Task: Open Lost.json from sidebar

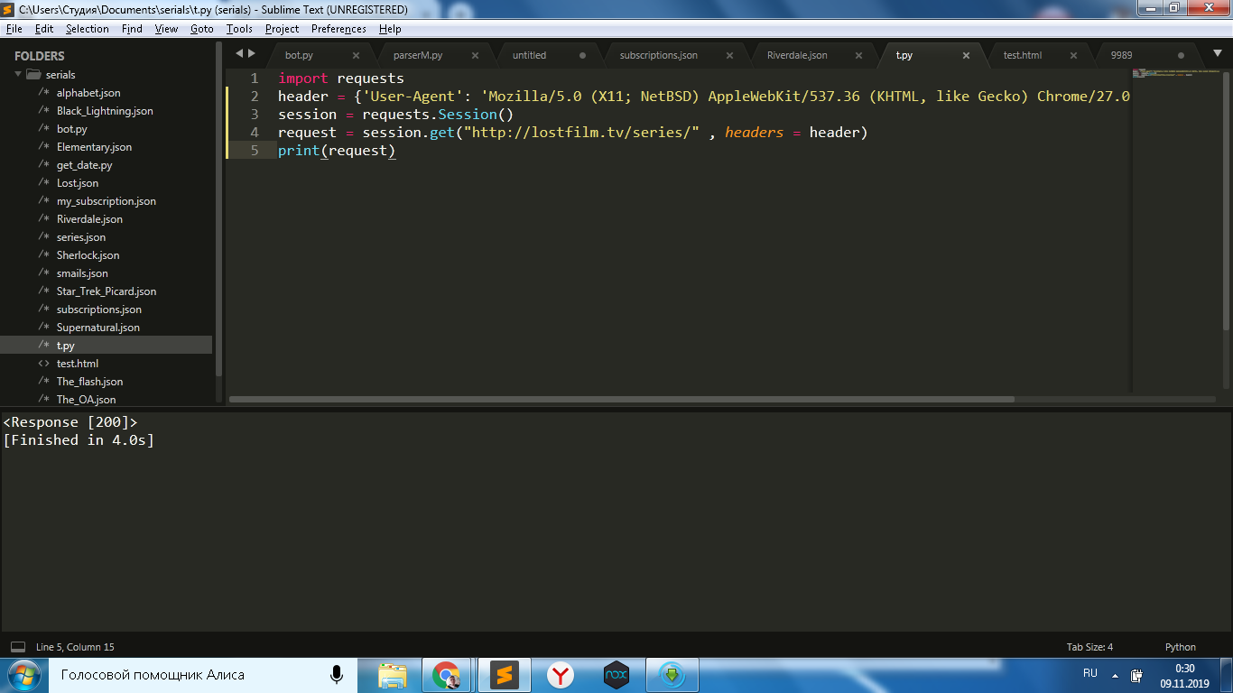Action: (78, 183)
